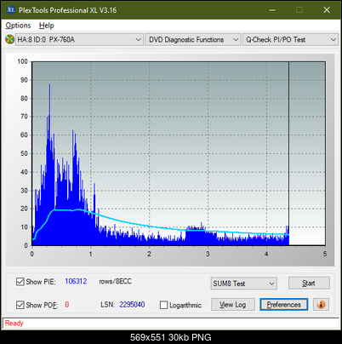Click the 5 label on the graph's horizontal axis
Viewport: 342px width, 344px height.
click(x=325, y=254)
